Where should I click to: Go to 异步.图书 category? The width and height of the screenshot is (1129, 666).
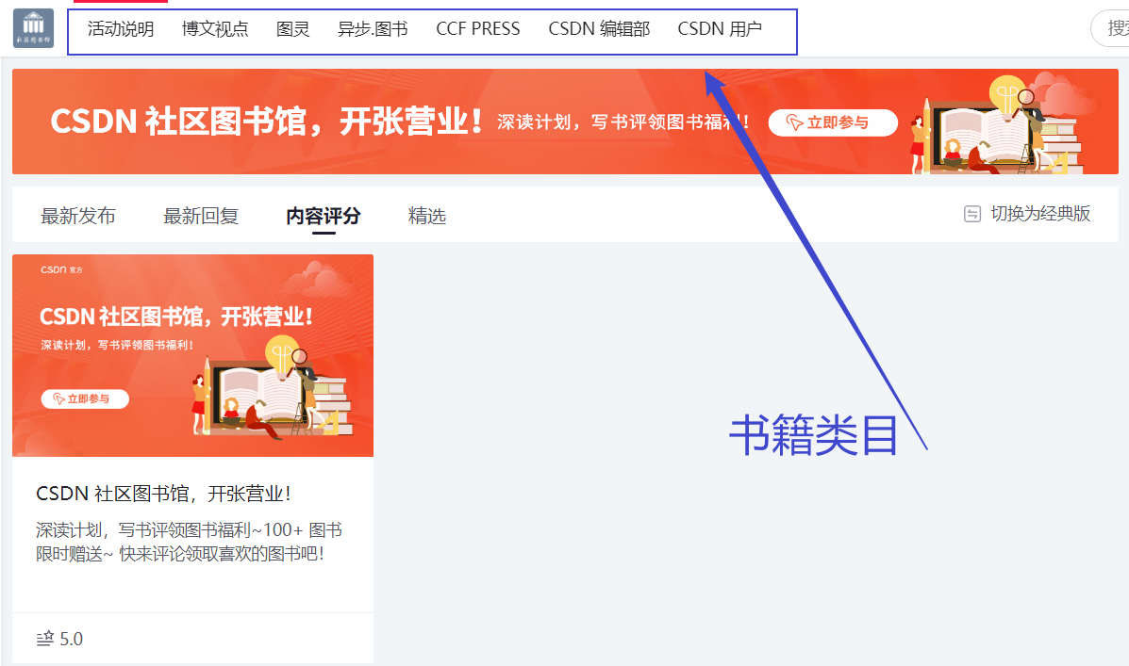pyautogui.click(x=373, y=29)
